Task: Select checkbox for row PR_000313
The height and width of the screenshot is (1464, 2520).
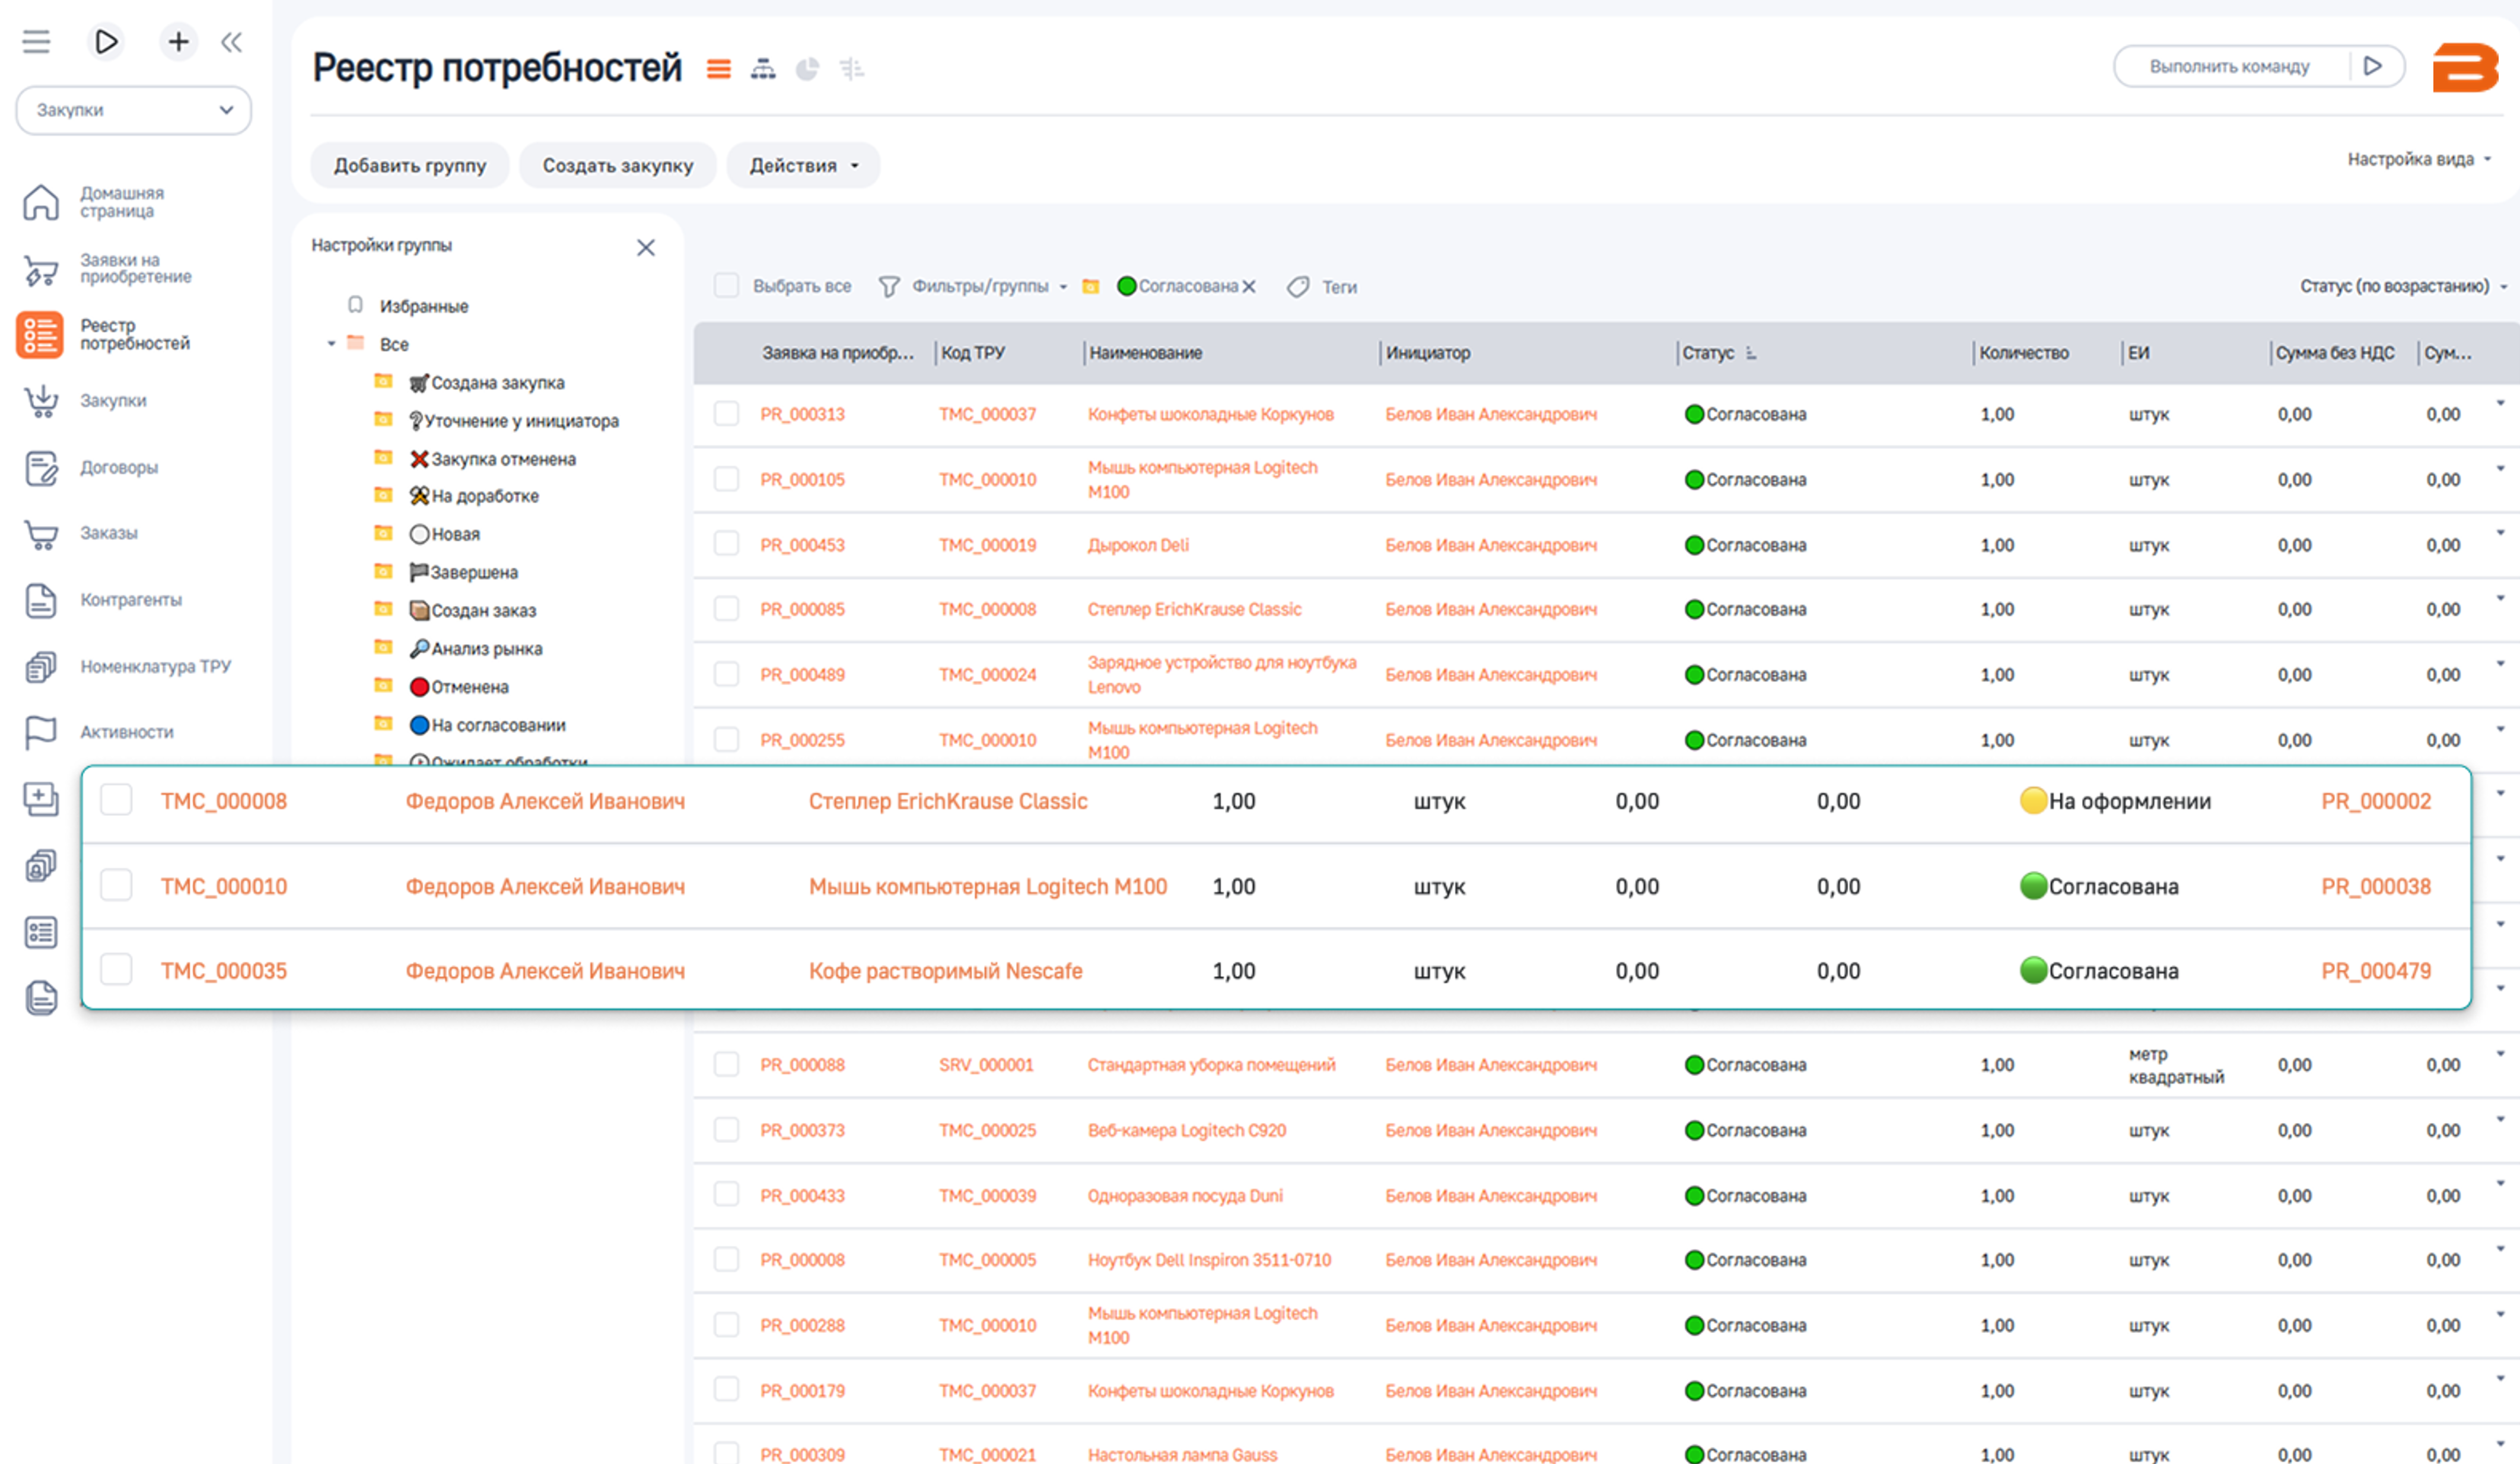Action: 726,414
